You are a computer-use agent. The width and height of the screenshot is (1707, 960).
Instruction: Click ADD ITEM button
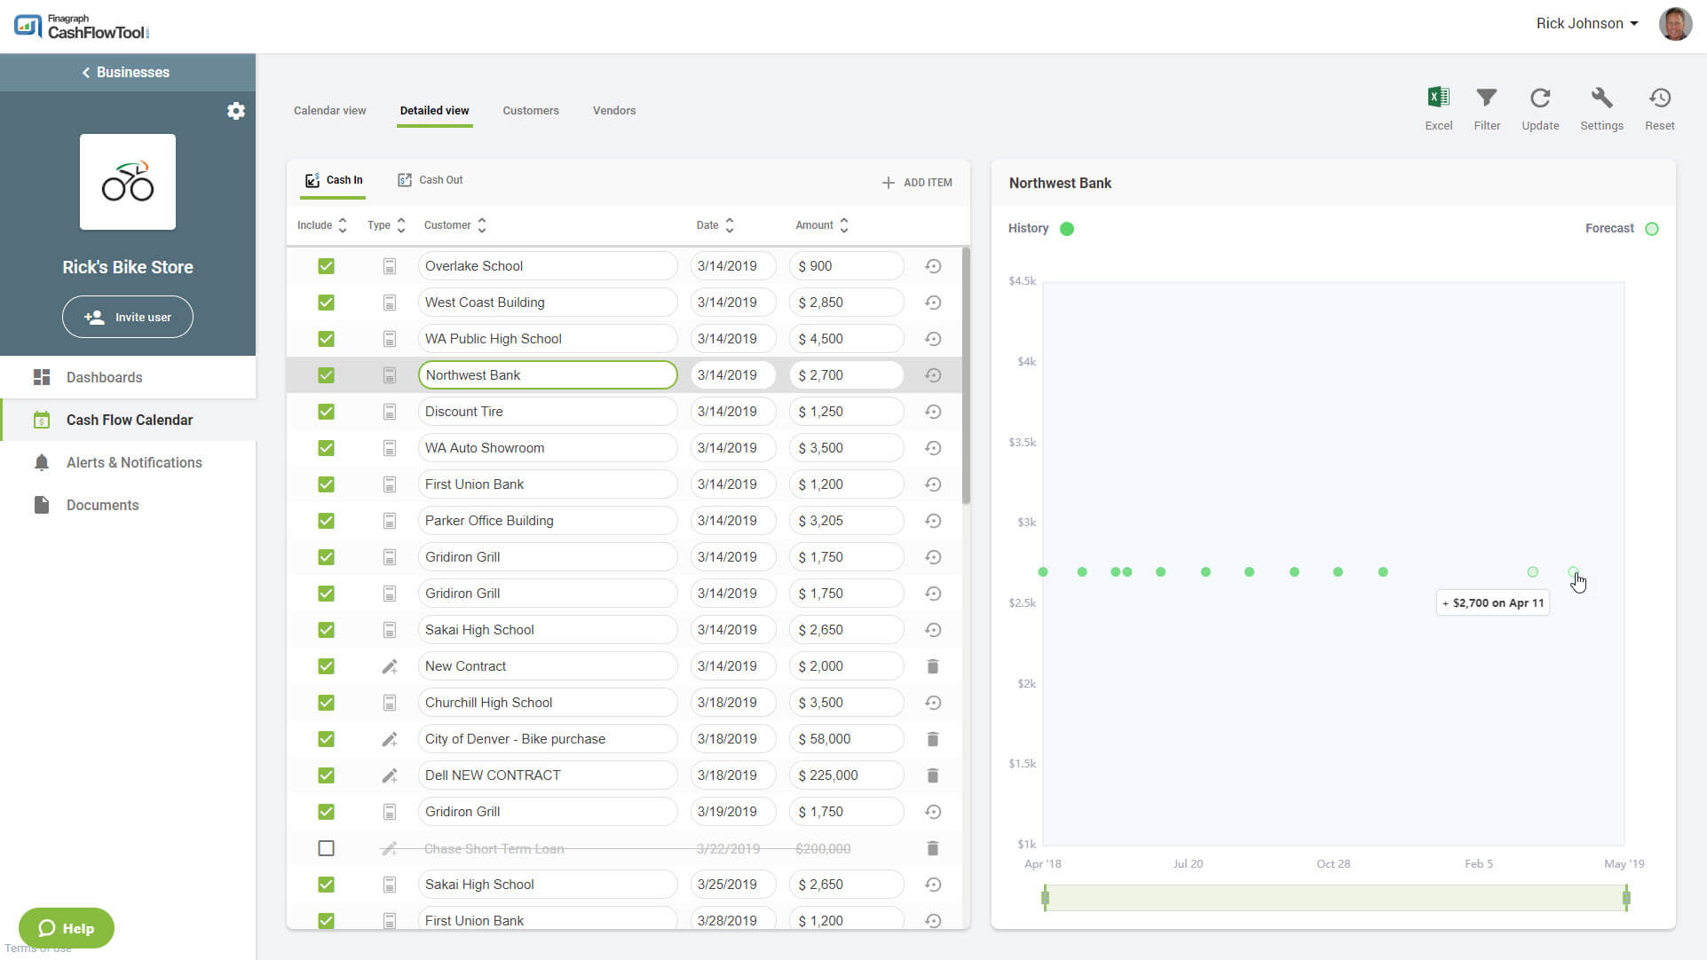point(917,183)
